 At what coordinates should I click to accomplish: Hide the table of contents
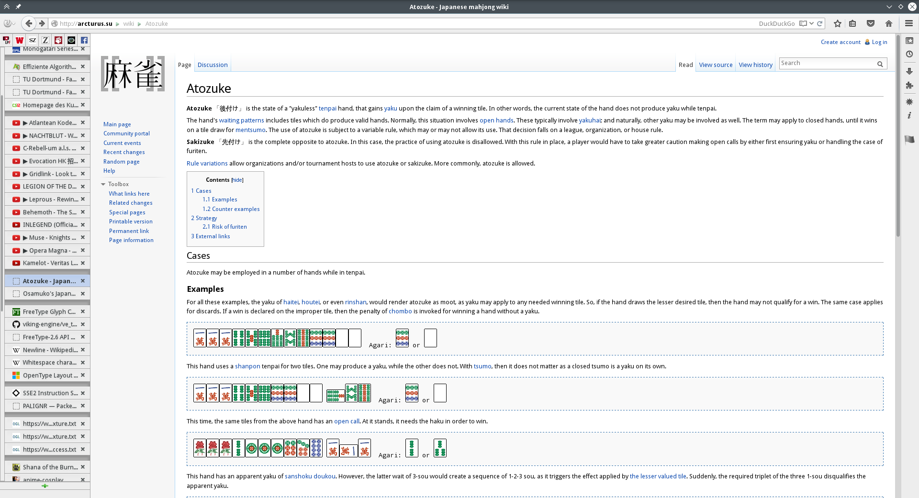[237, 180]
